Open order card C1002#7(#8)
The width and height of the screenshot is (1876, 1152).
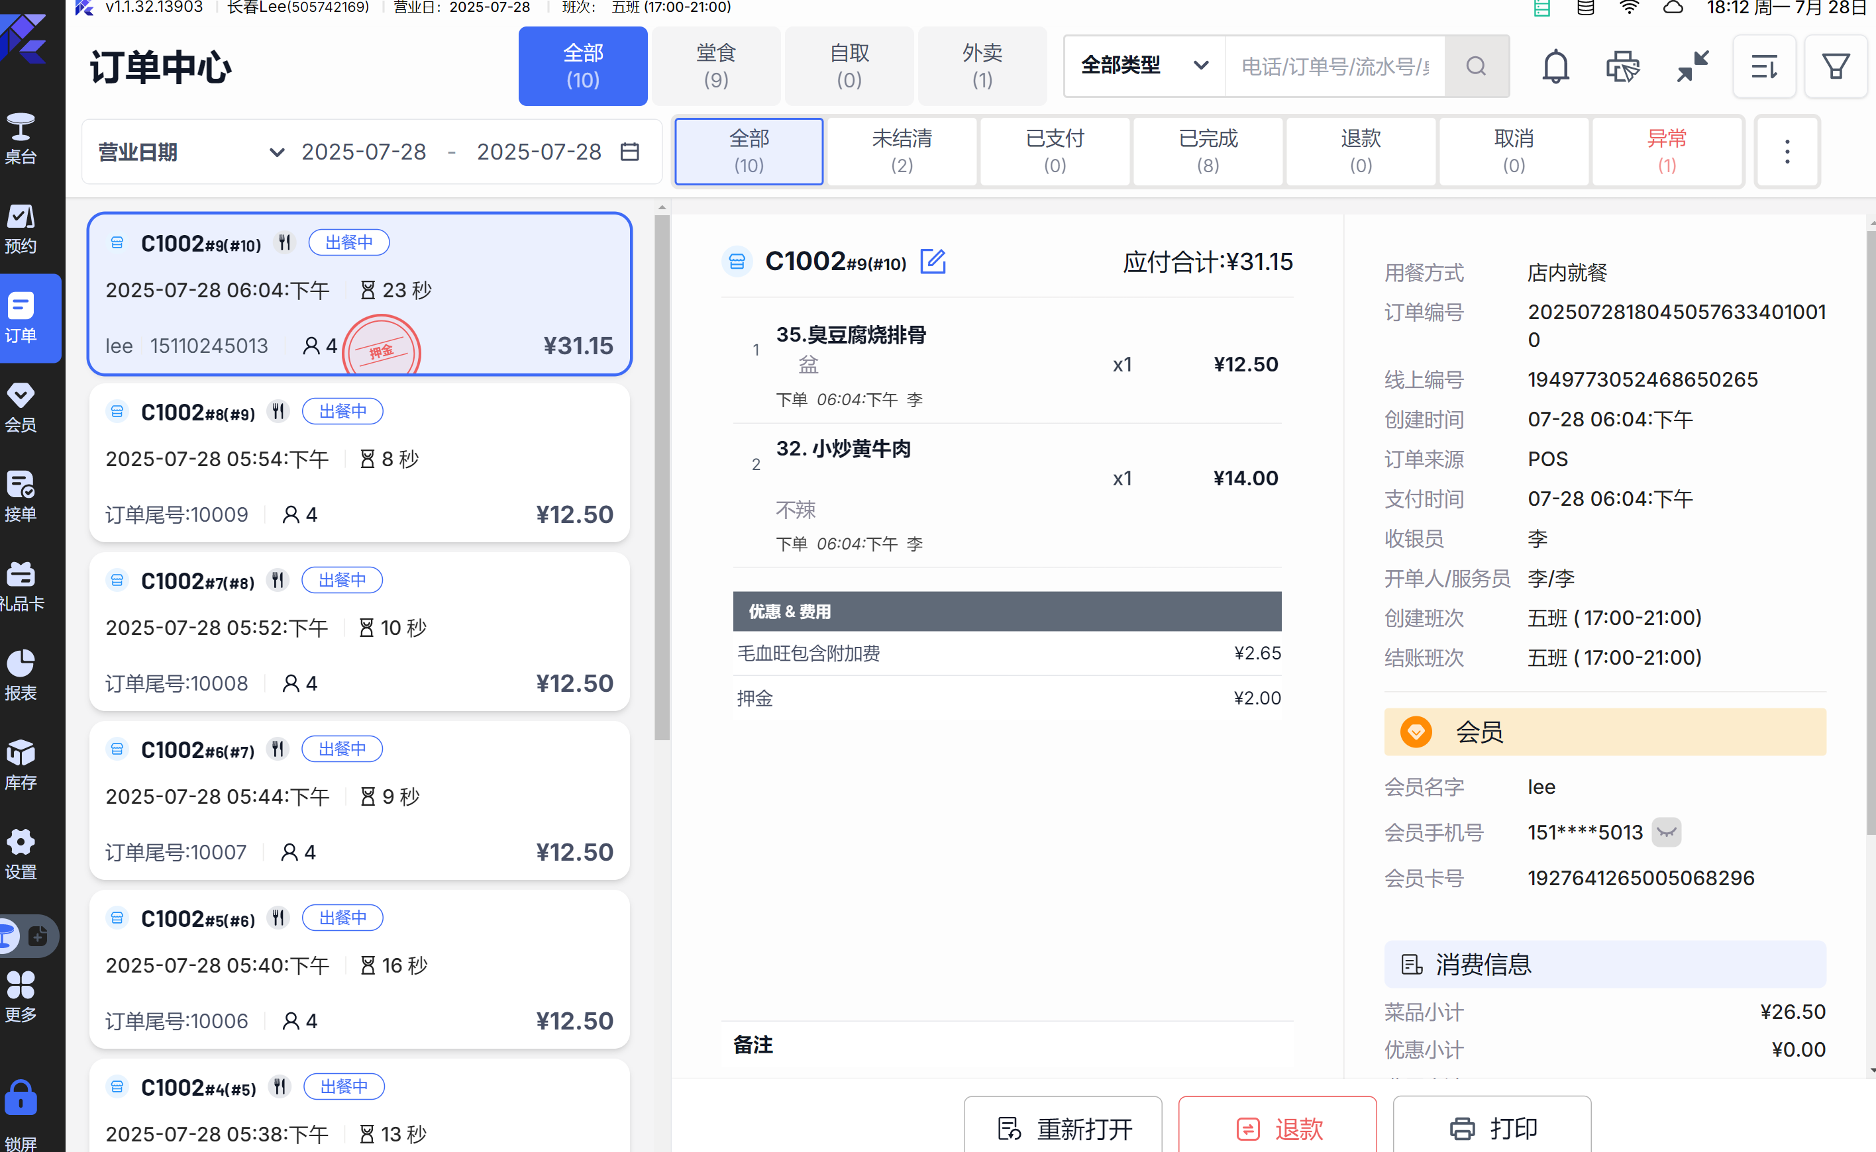[360, 632]
